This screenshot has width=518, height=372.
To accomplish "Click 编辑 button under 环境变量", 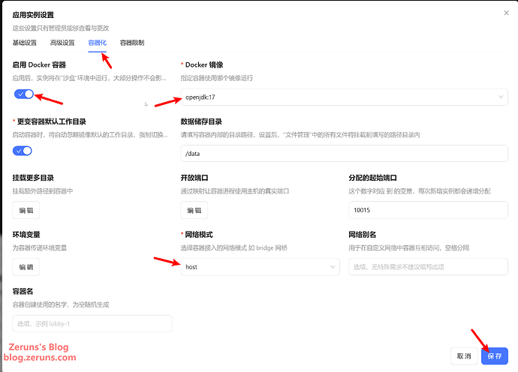I will tap(26, 267).
